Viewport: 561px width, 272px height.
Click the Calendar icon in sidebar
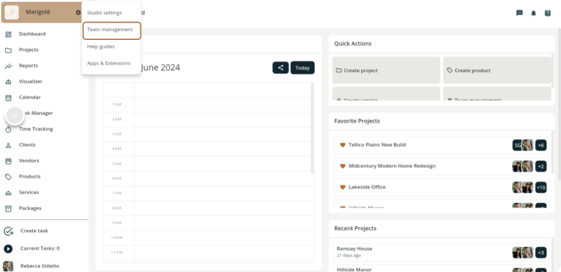[8, 98]
